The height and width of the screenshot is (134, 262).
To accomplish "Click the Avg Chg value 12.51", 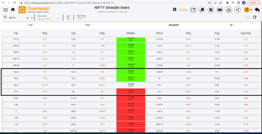I will (246, 39).
